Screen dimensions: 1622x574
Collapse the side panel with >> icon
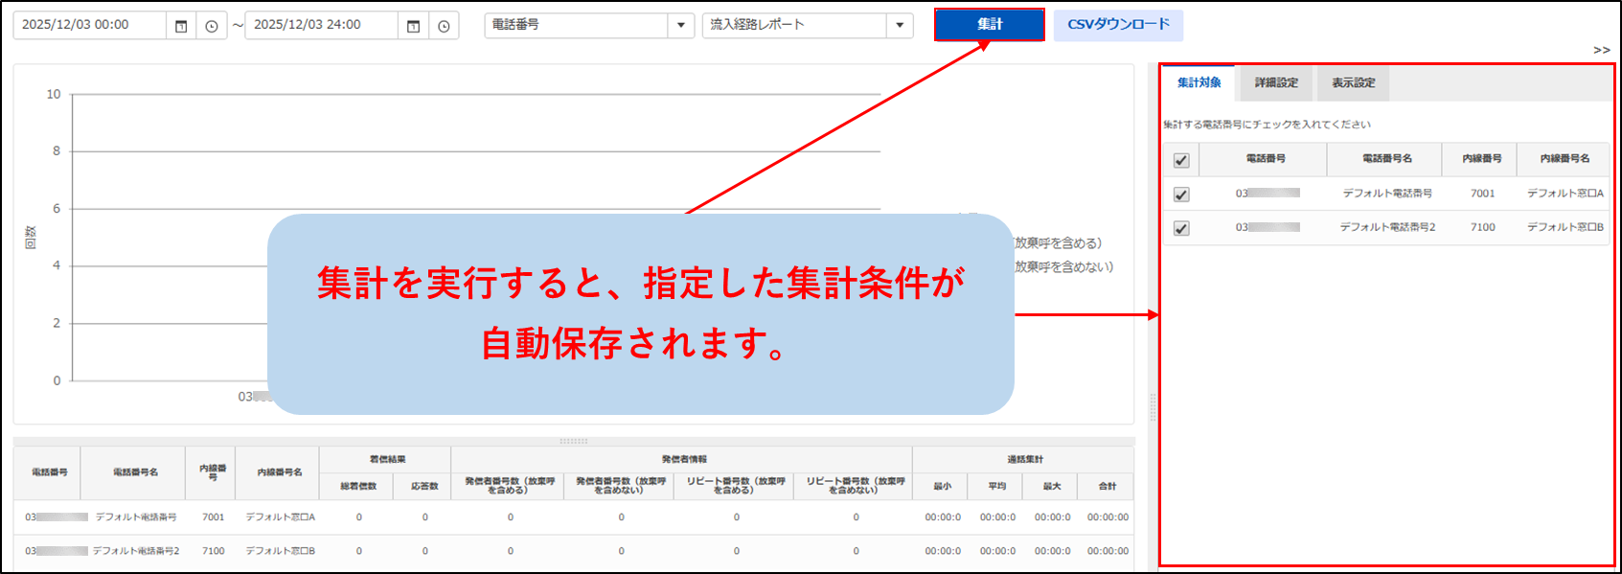(1601, 50)
